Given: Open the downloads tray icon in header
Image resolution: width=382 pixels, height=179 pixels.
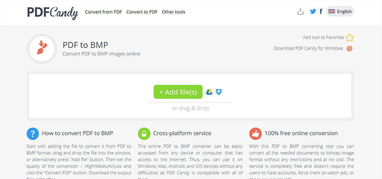Looking at the screenshot, I should click(x=301, y=11).
